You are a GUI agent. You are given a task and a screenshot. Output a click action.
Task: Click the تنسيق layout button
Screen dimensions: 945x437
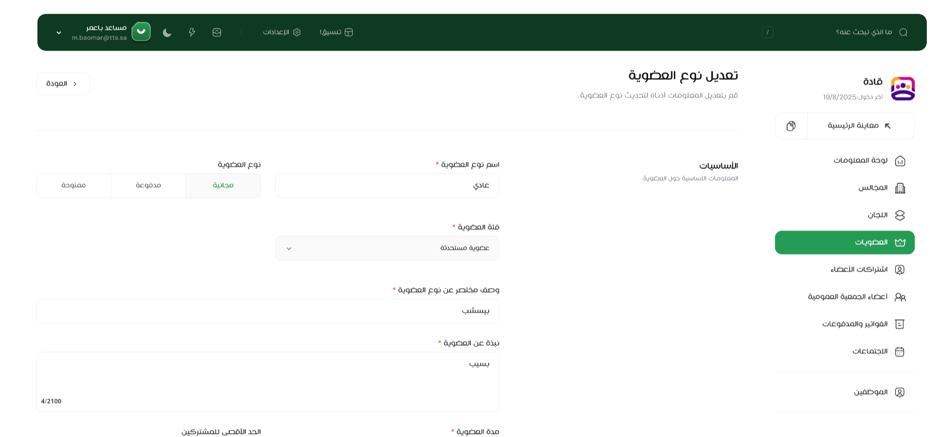[x=336, y=32]
